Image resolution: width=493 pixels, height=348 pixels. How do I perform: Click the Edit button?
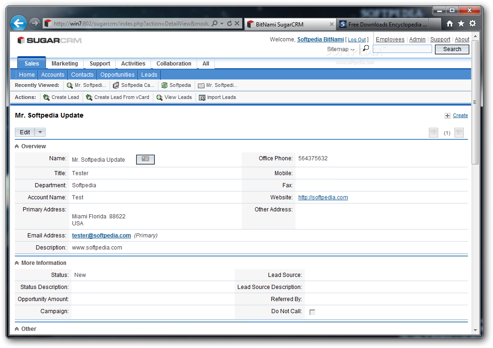tap(25, 132)
